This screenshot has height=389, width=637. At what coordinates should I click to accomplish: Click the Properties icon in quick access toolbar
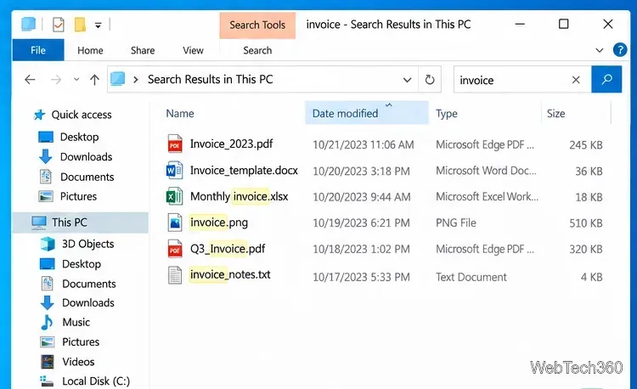tap(58, 25)
